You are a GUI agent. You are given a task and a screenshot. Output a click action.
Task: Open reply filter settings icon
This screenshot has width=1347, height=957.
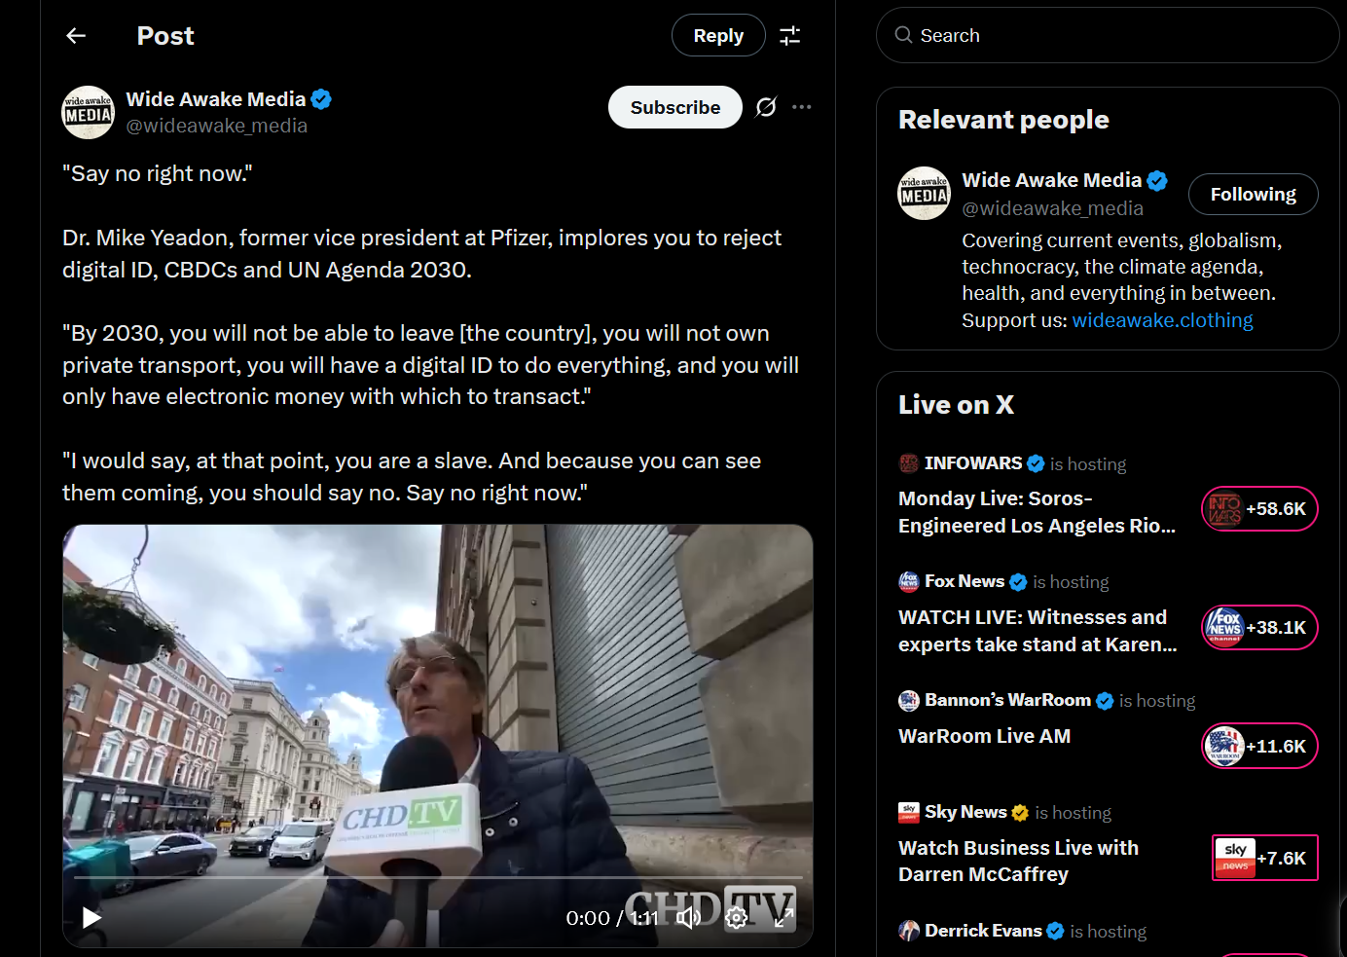[x=790, y=36]
